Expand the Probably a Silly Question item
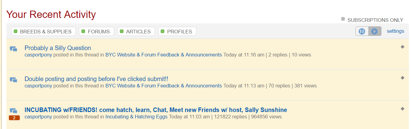The height and width of the screenshot is (129, 411). point(402,47)
